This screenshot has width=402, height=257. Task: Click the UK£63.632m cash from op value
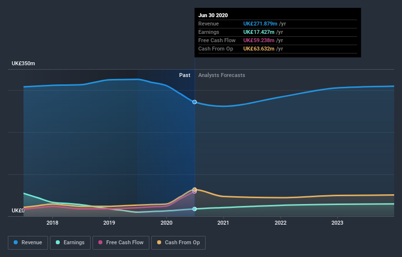click(259, 49)
